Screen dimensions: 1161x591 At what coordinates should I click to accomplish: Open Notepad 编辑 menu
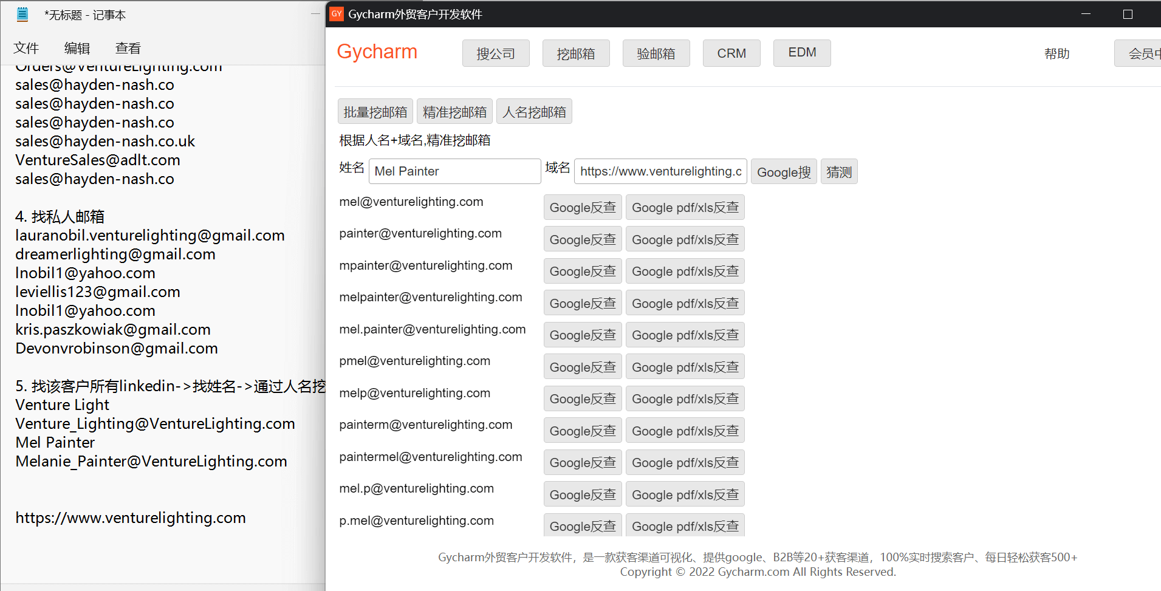pos(77,48)
